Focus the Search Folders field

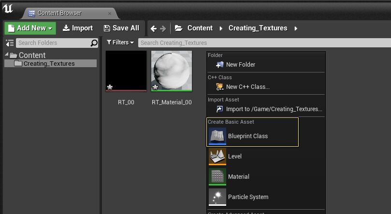pyautogui.click(x=57, y=43)
